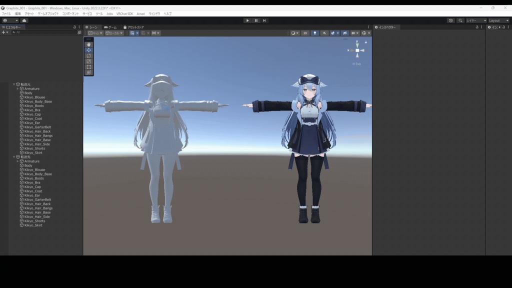Select the Hand view tool

tap(88, 45)
